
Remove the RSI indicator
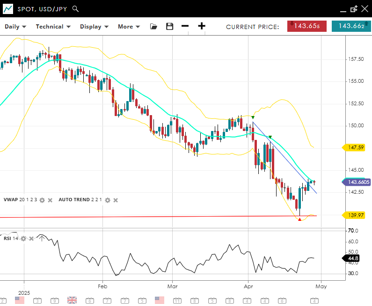[31, 239]
